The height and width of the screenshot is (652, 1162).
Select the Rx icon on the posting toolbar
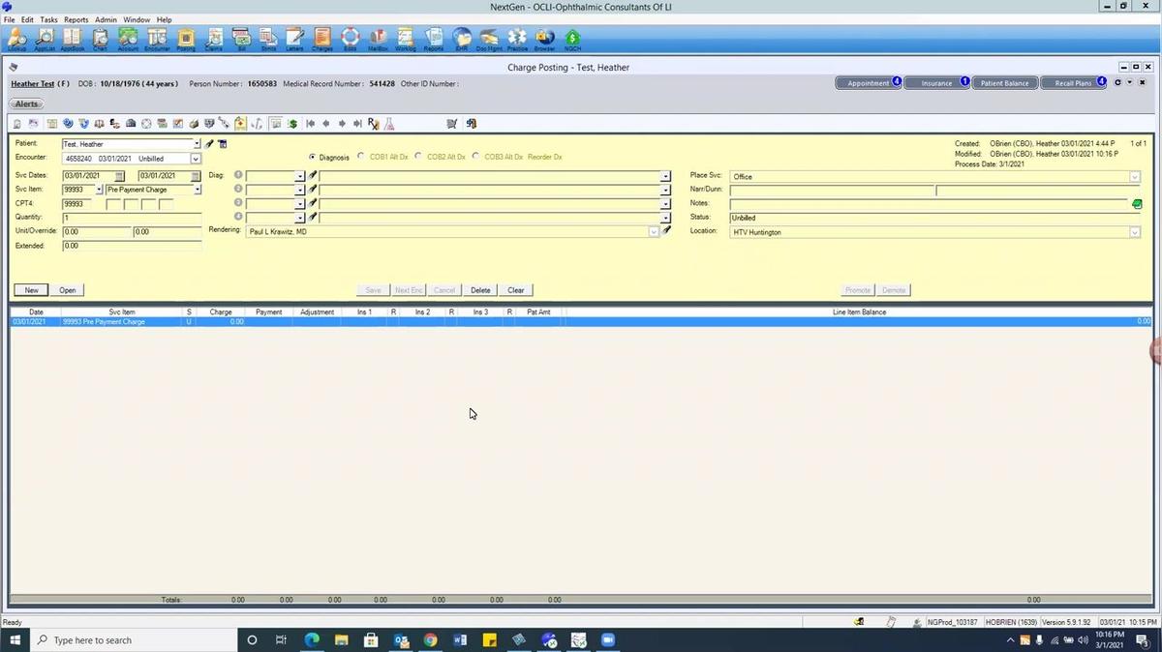pos(372,123)
